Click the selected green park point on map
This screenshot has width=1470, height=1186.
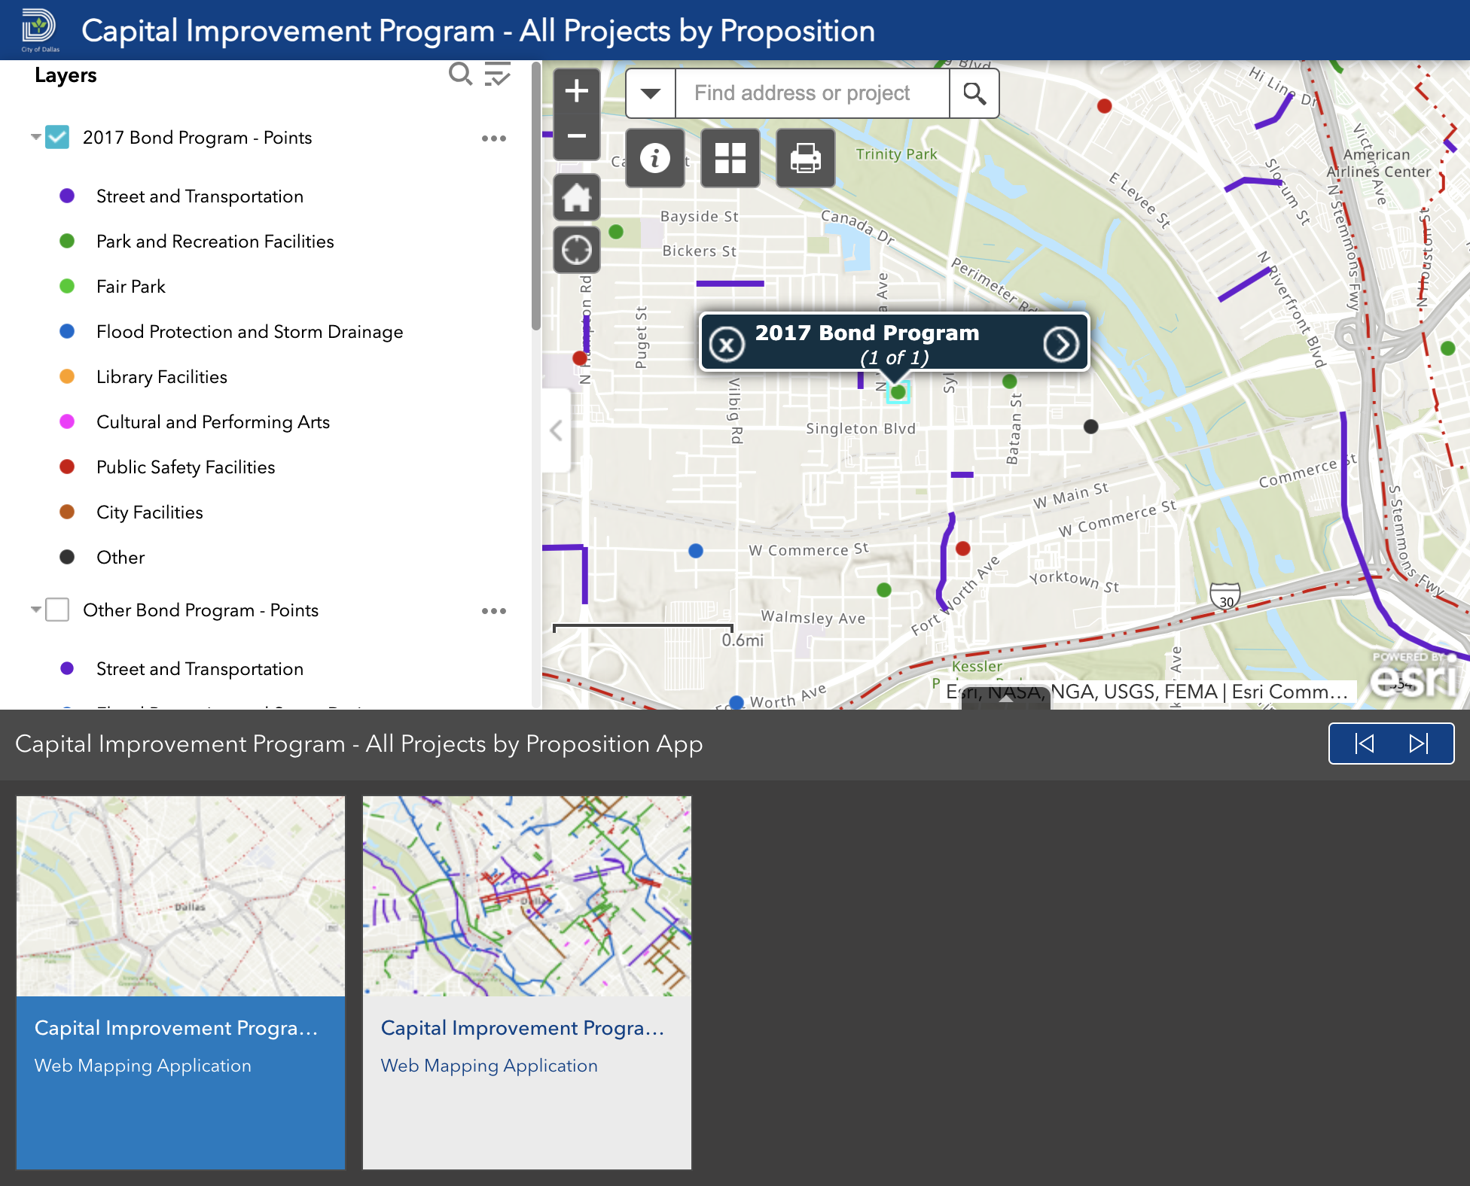898,392
